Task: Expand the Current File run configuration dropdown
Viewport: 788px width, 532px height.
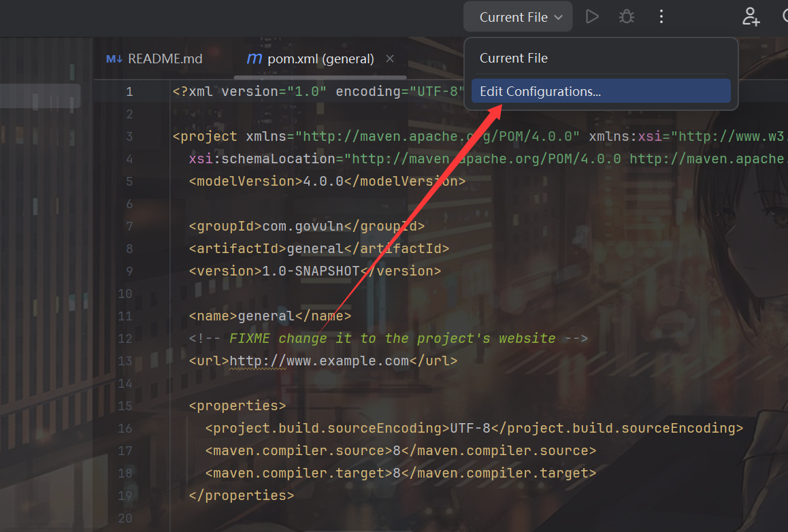Action: pyautogui.click(x=521, y=17)
